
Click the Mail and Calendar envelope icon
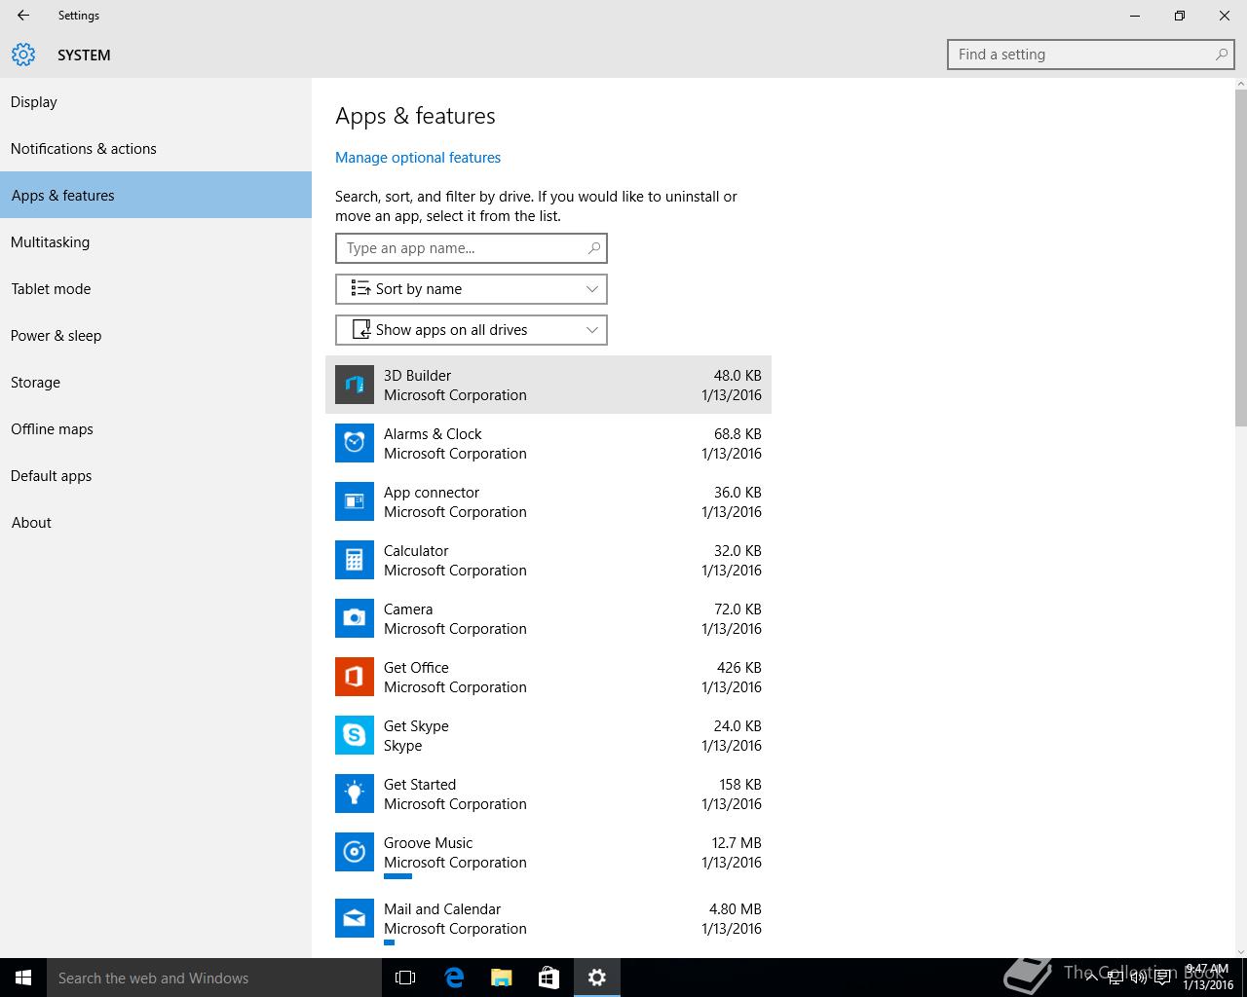(355, 918)
